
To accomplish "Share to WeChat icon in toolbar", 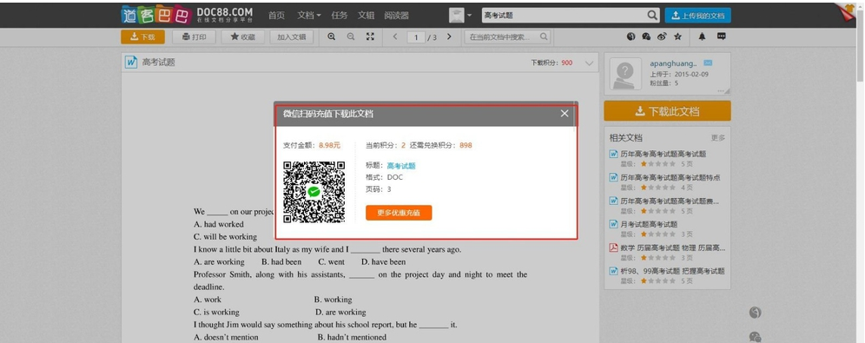I will (646, 36).
